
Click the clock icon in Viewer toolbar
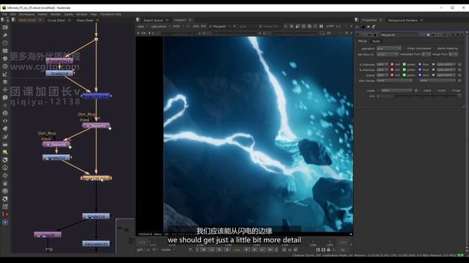309,26
